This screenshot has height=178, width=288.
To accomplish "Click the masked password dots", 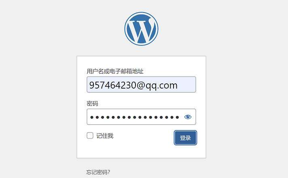I will 135,117.
